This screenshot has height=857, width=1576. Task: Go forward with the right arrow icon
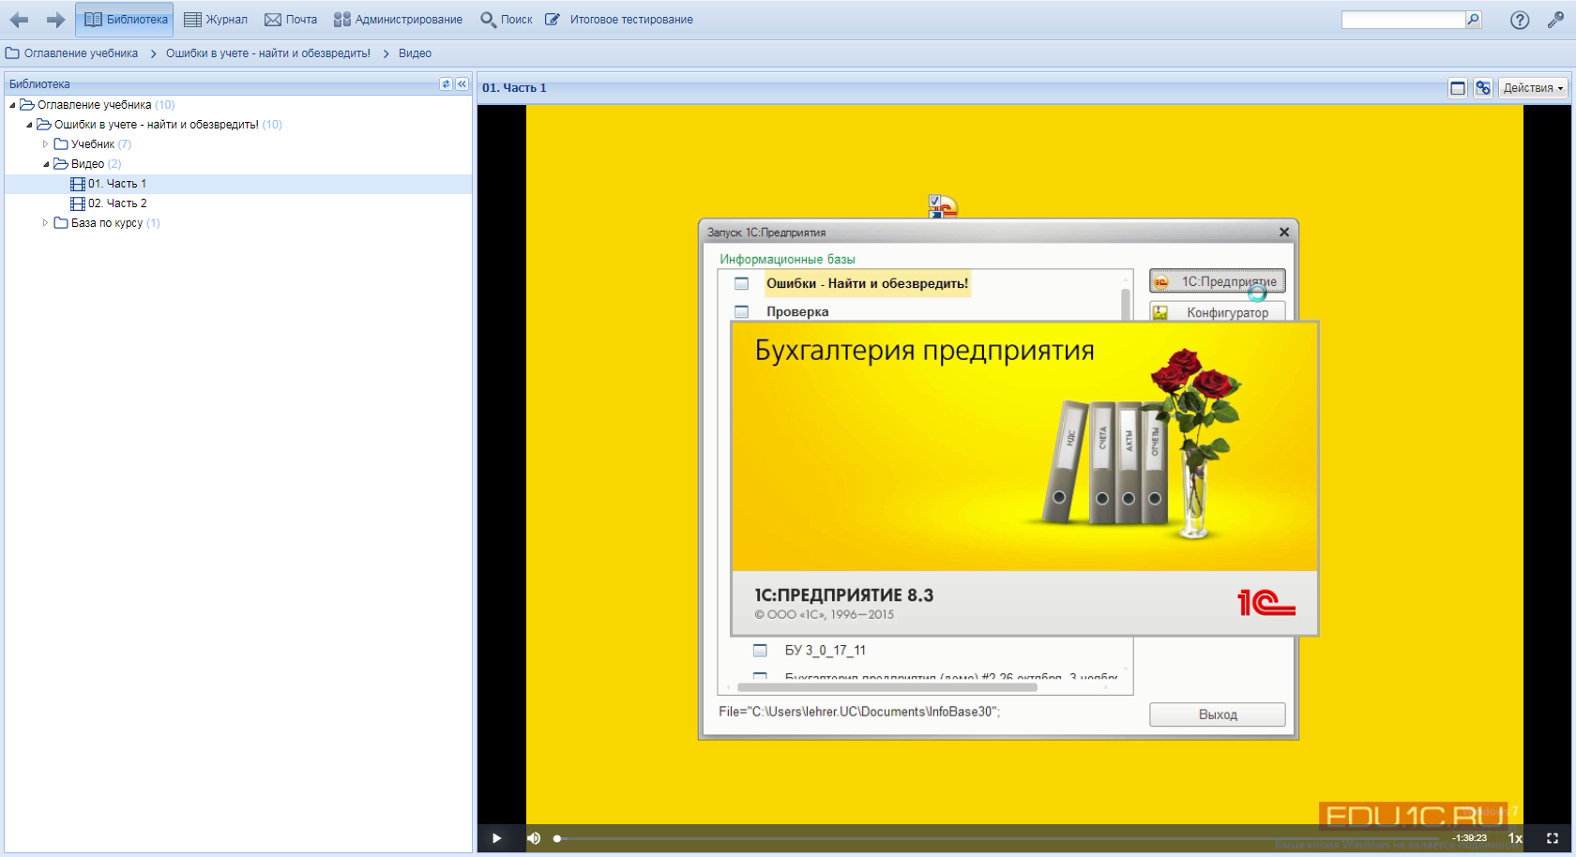[55, 20]
